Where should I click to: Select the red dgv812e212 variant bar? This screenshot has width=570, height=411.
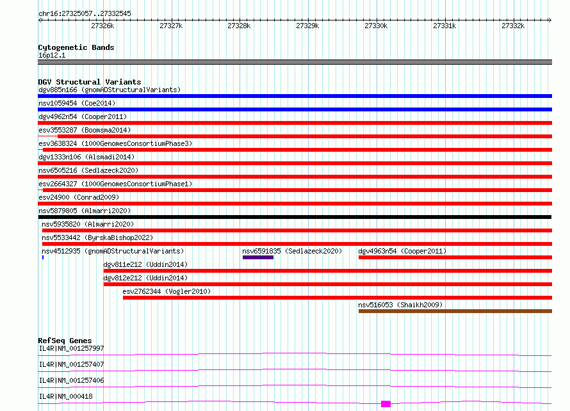coord(328,284)
